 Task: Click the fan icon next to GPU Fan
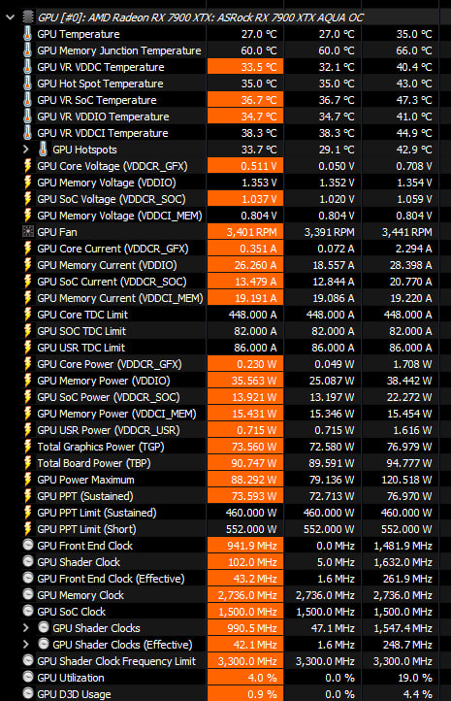(x=28, y=232)
